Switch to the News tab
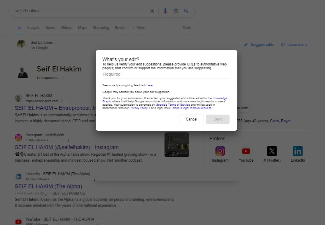This screenshot has width=325, height=225. [50, 28]
